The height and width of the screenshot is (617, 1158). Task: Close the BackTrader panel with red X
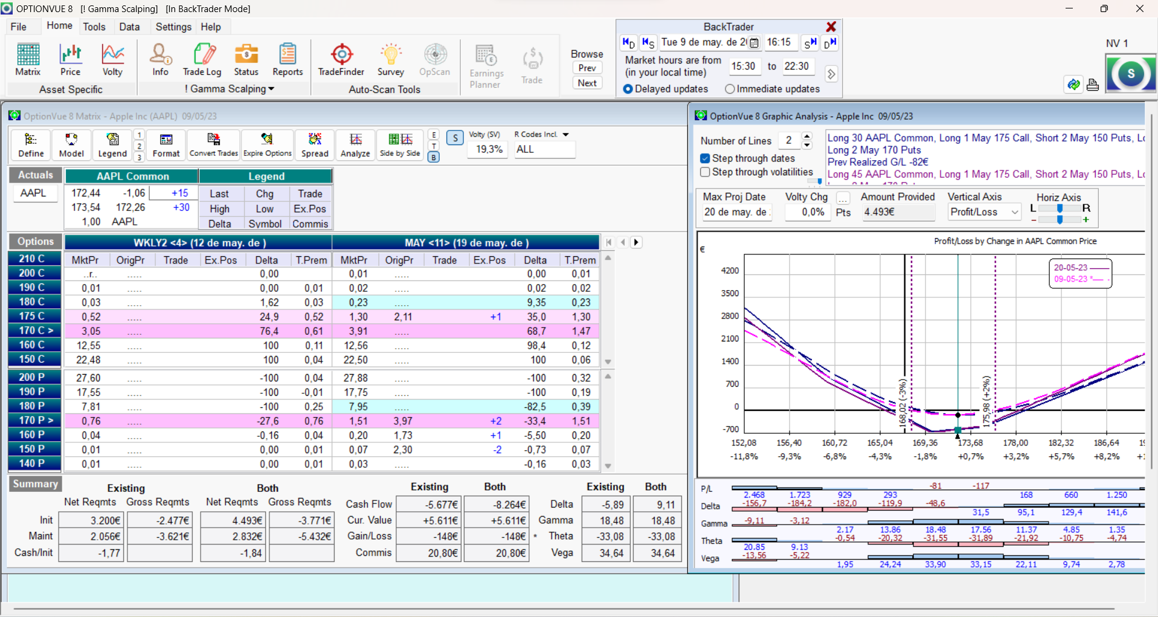(x=831, y=27)
